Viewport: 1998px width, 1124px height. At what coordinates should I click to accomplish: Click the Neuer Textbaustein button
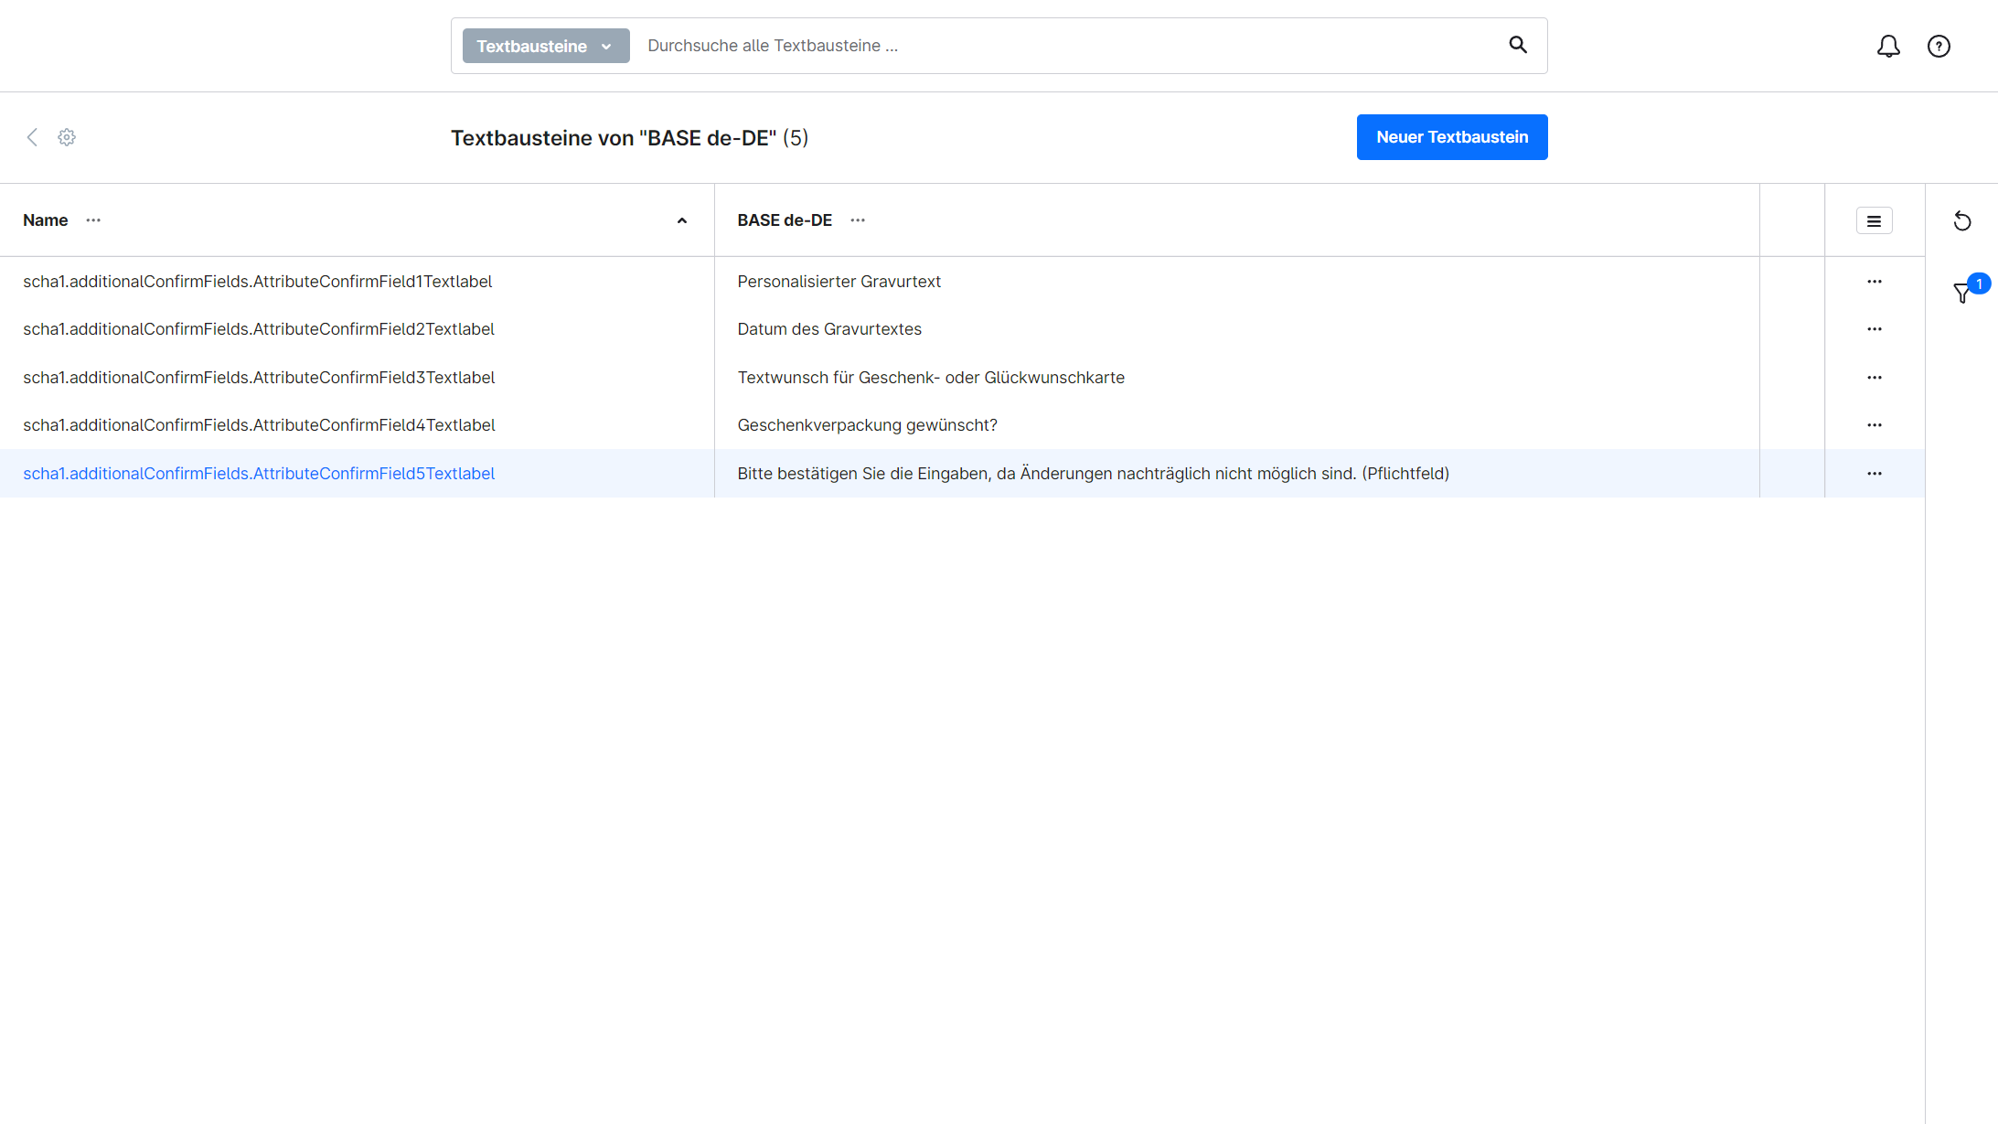point(1452,137)
